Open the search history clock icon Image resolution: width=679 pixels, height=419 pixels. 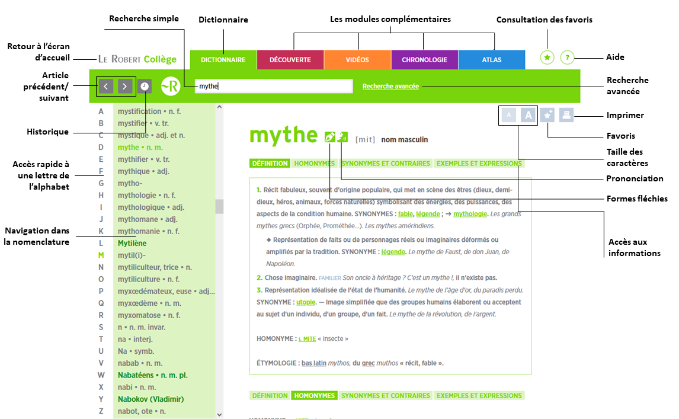[145, 87]
